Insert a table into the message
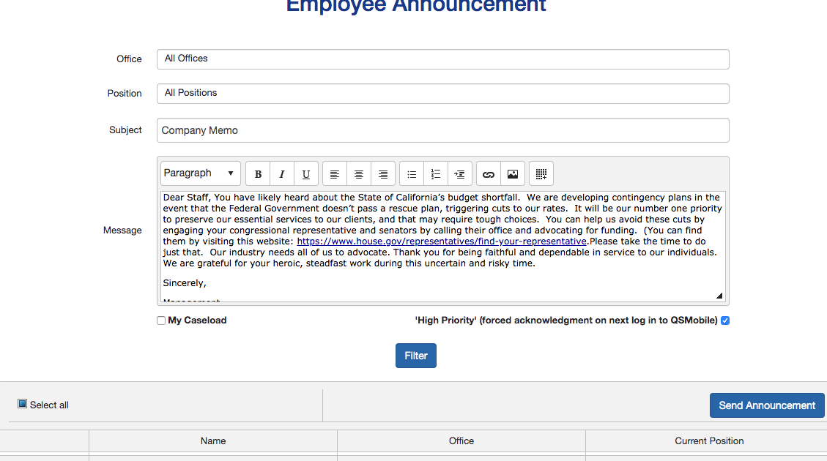The width and height of the screenshot is (827, 461). click(x=541, y=174)
